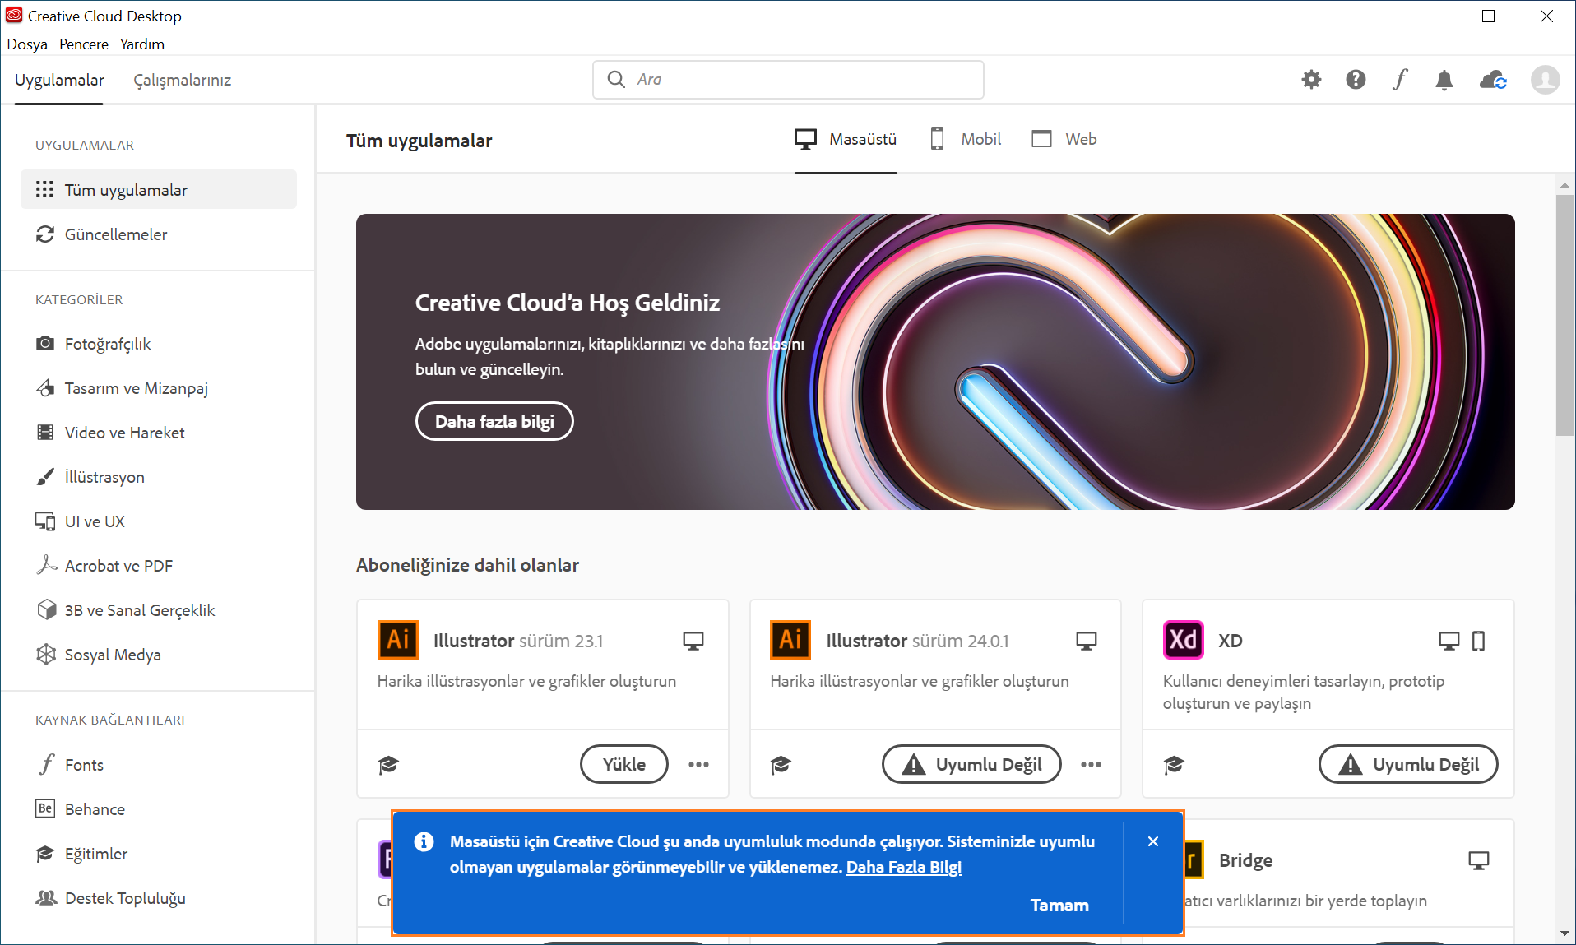This screenshot has width=1576, height=945.
Task: Open the Fonts resource link with the f icon
Action: tap(85, 764)
